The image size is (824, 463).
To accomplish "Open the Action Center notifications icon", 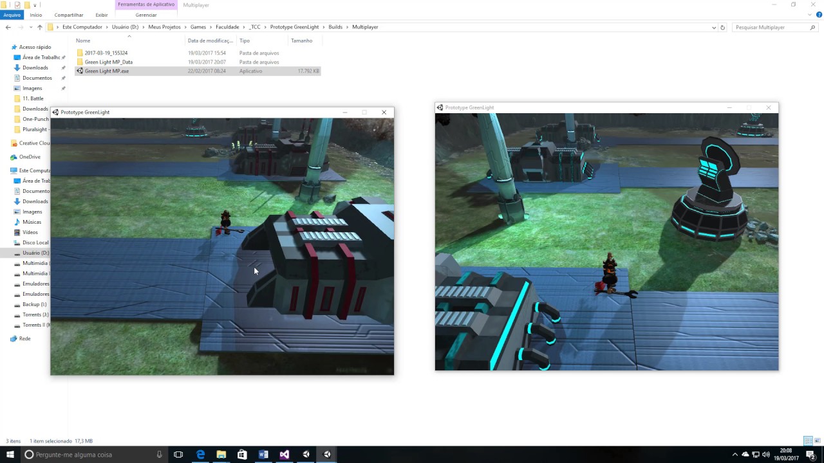I will pos(811,454).
